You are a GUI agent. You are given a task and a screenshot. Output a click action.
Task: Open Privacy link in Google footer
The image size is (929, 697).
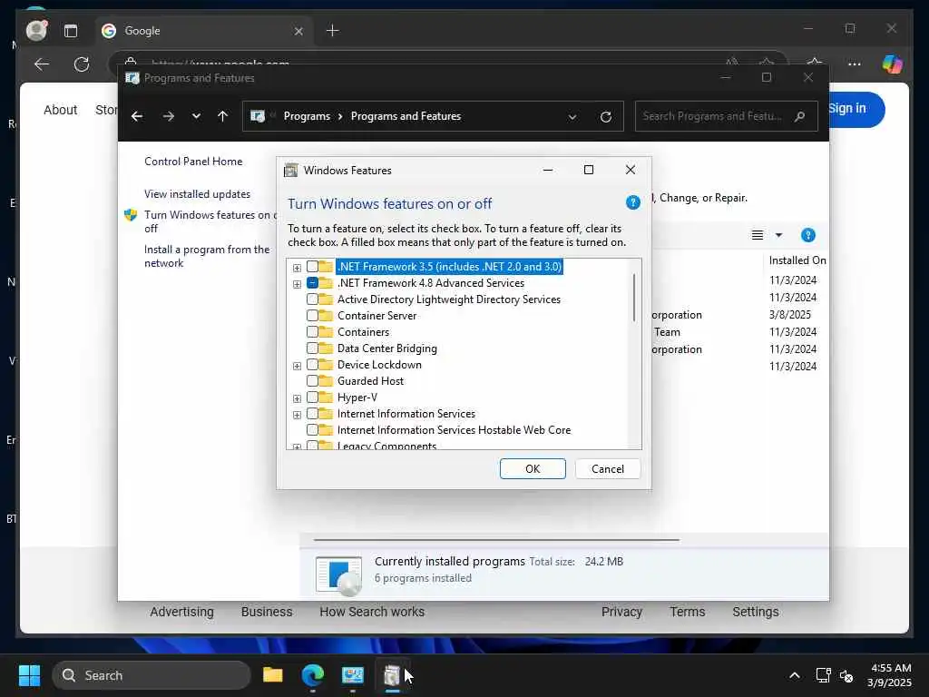tap(621, 612)
